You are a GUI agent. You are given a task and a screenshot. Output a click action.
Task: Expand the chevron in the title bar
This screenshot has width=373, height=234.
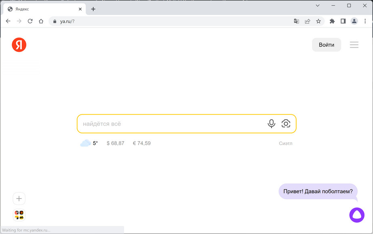tap(318, 5)
